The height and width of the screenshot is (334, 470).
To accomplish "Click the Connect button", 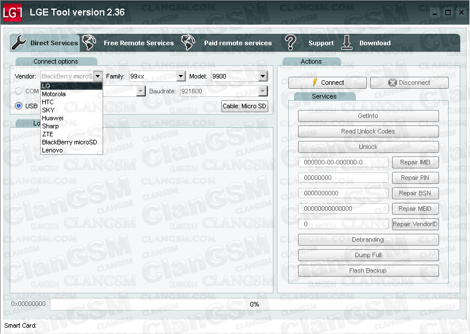I will (327, 82).
